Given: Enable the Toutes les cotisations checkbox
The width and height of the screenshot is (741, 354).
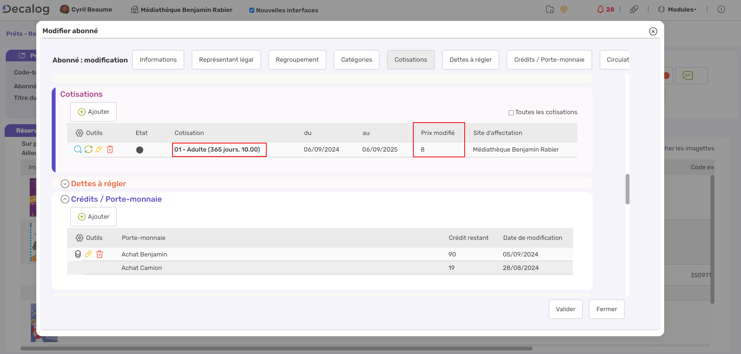Looking at the screenshot, I should [x=511, y=113].
